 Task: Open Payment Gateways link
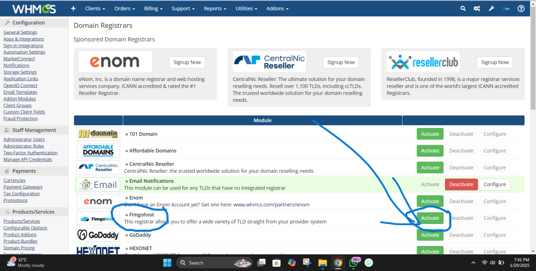coord(23,187)
